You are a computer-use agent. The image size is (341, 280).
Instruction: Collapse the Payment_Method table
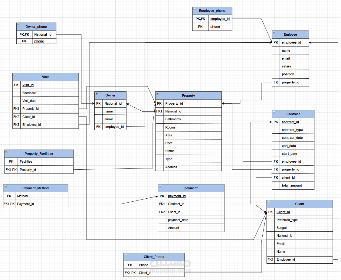tap(5, 186)
